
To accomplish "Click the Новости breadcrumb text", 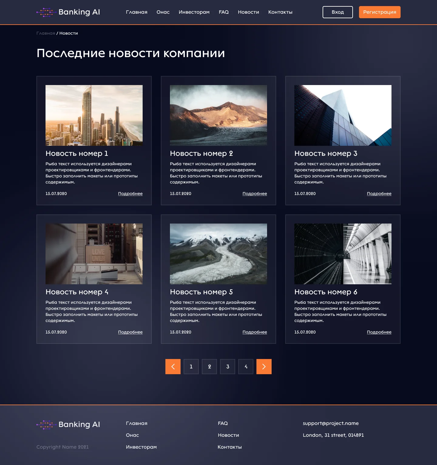I will 69,33.
